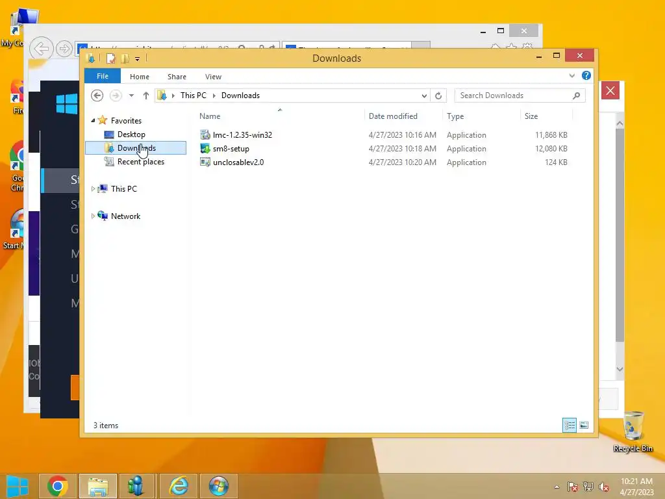Click the 11,868 KB size cell
The image size is (665, 499).
[x=551, y=135]
